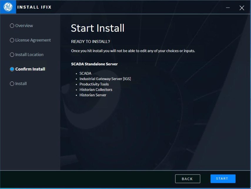Click the 'Once you hit install' warning sentence

133,51
